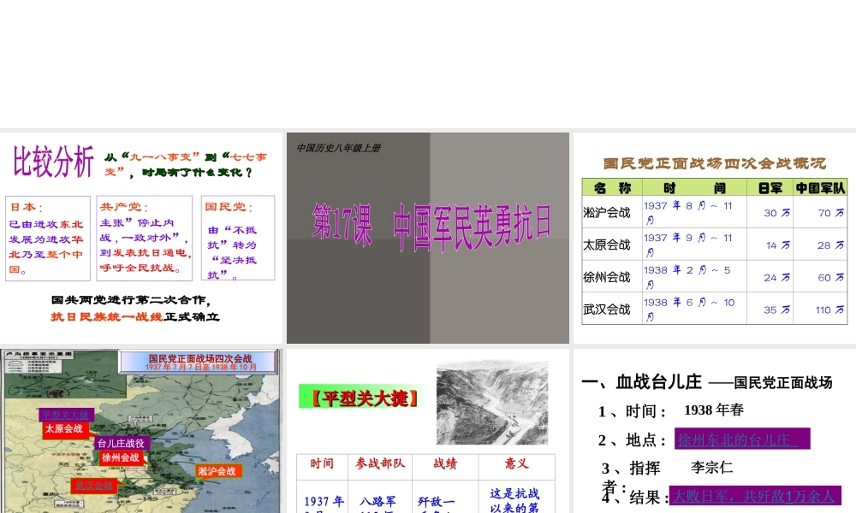Click the 110 万 cell value
The image size is (856, 513).
(829, 310)
